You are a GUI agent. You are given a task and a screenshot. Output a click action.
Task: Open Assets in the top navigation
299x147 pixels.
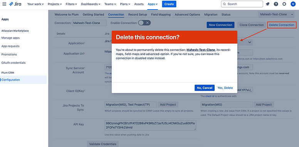point(139,4)
